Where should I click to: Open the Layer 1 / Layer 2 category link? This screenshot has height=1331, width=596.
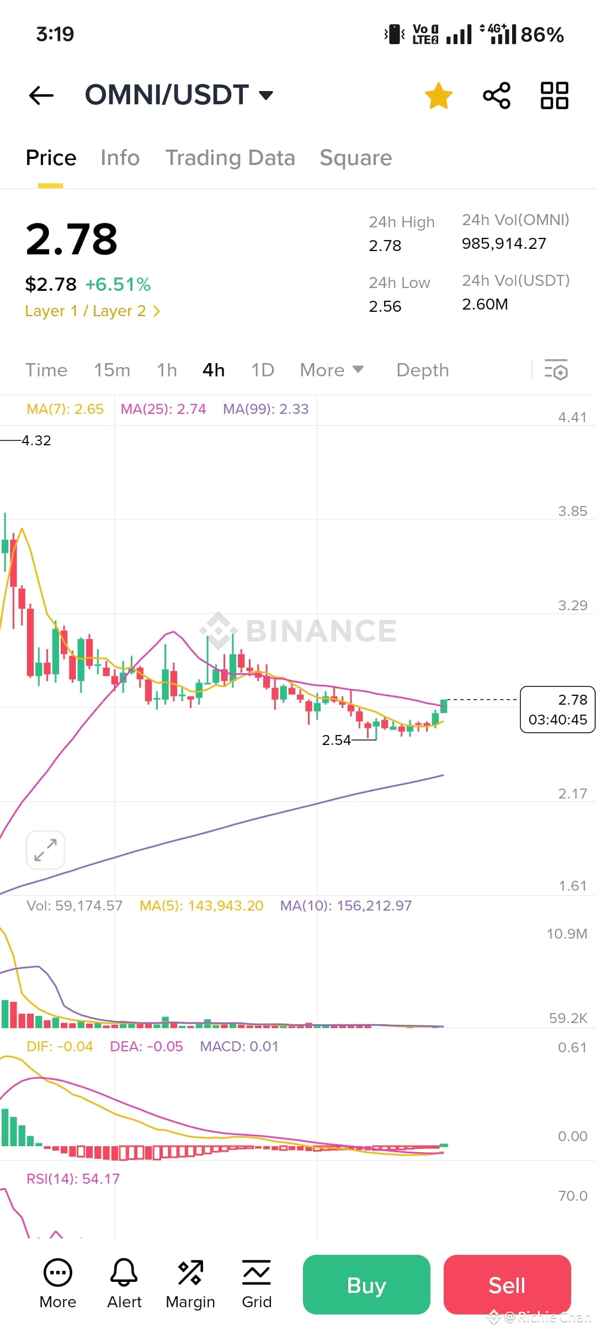coord(93,311)
